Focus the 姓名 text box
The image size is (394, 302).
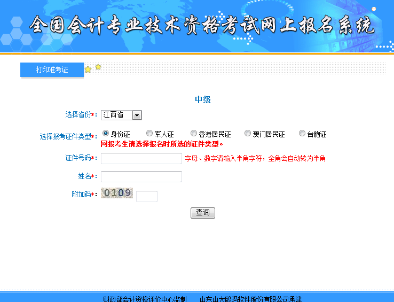[x=141, y=176]
